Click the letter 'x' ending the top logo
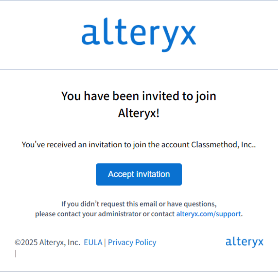 pos(189,35)
